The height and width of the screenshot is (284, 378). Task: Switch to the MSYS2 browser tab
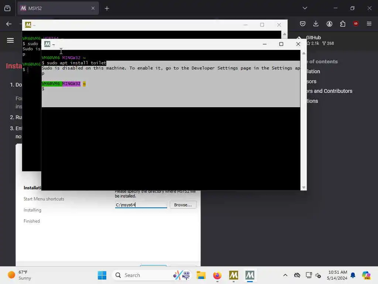(58, 8)
